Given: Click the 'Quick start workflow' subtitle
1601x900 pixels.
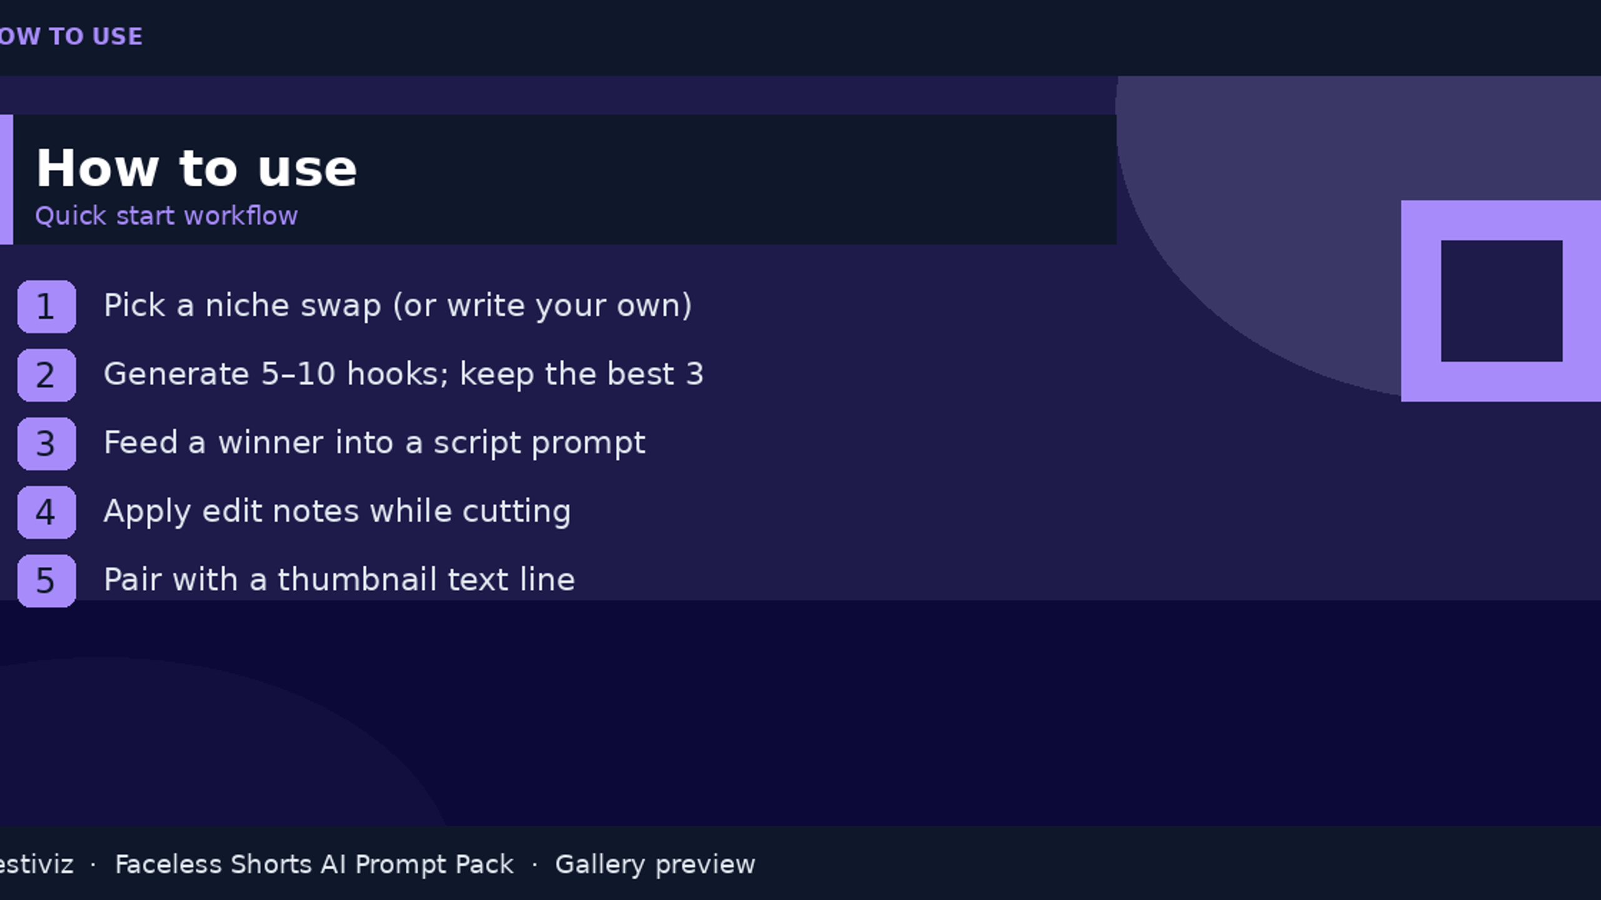Looking at the screenshot, I should point(166,216).
